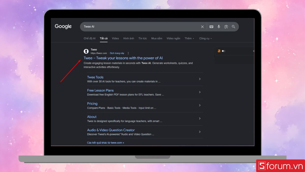
Task: Open the About sitelink
Action: (92, 117)
